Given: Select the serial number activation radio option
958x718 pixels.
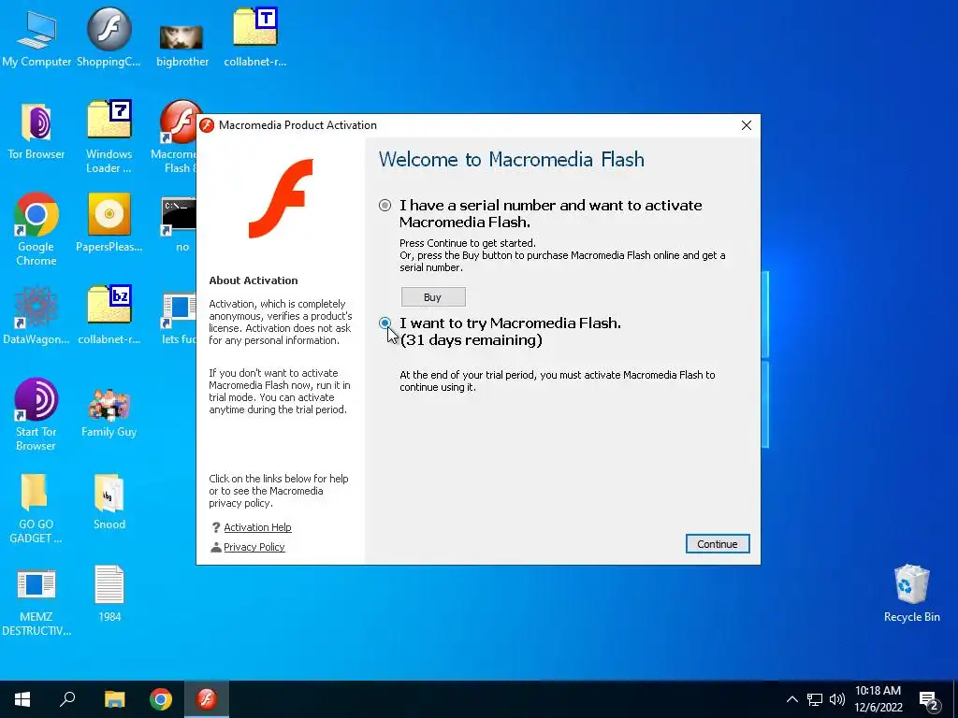Looking at the screenshot, I should (385, 206).
